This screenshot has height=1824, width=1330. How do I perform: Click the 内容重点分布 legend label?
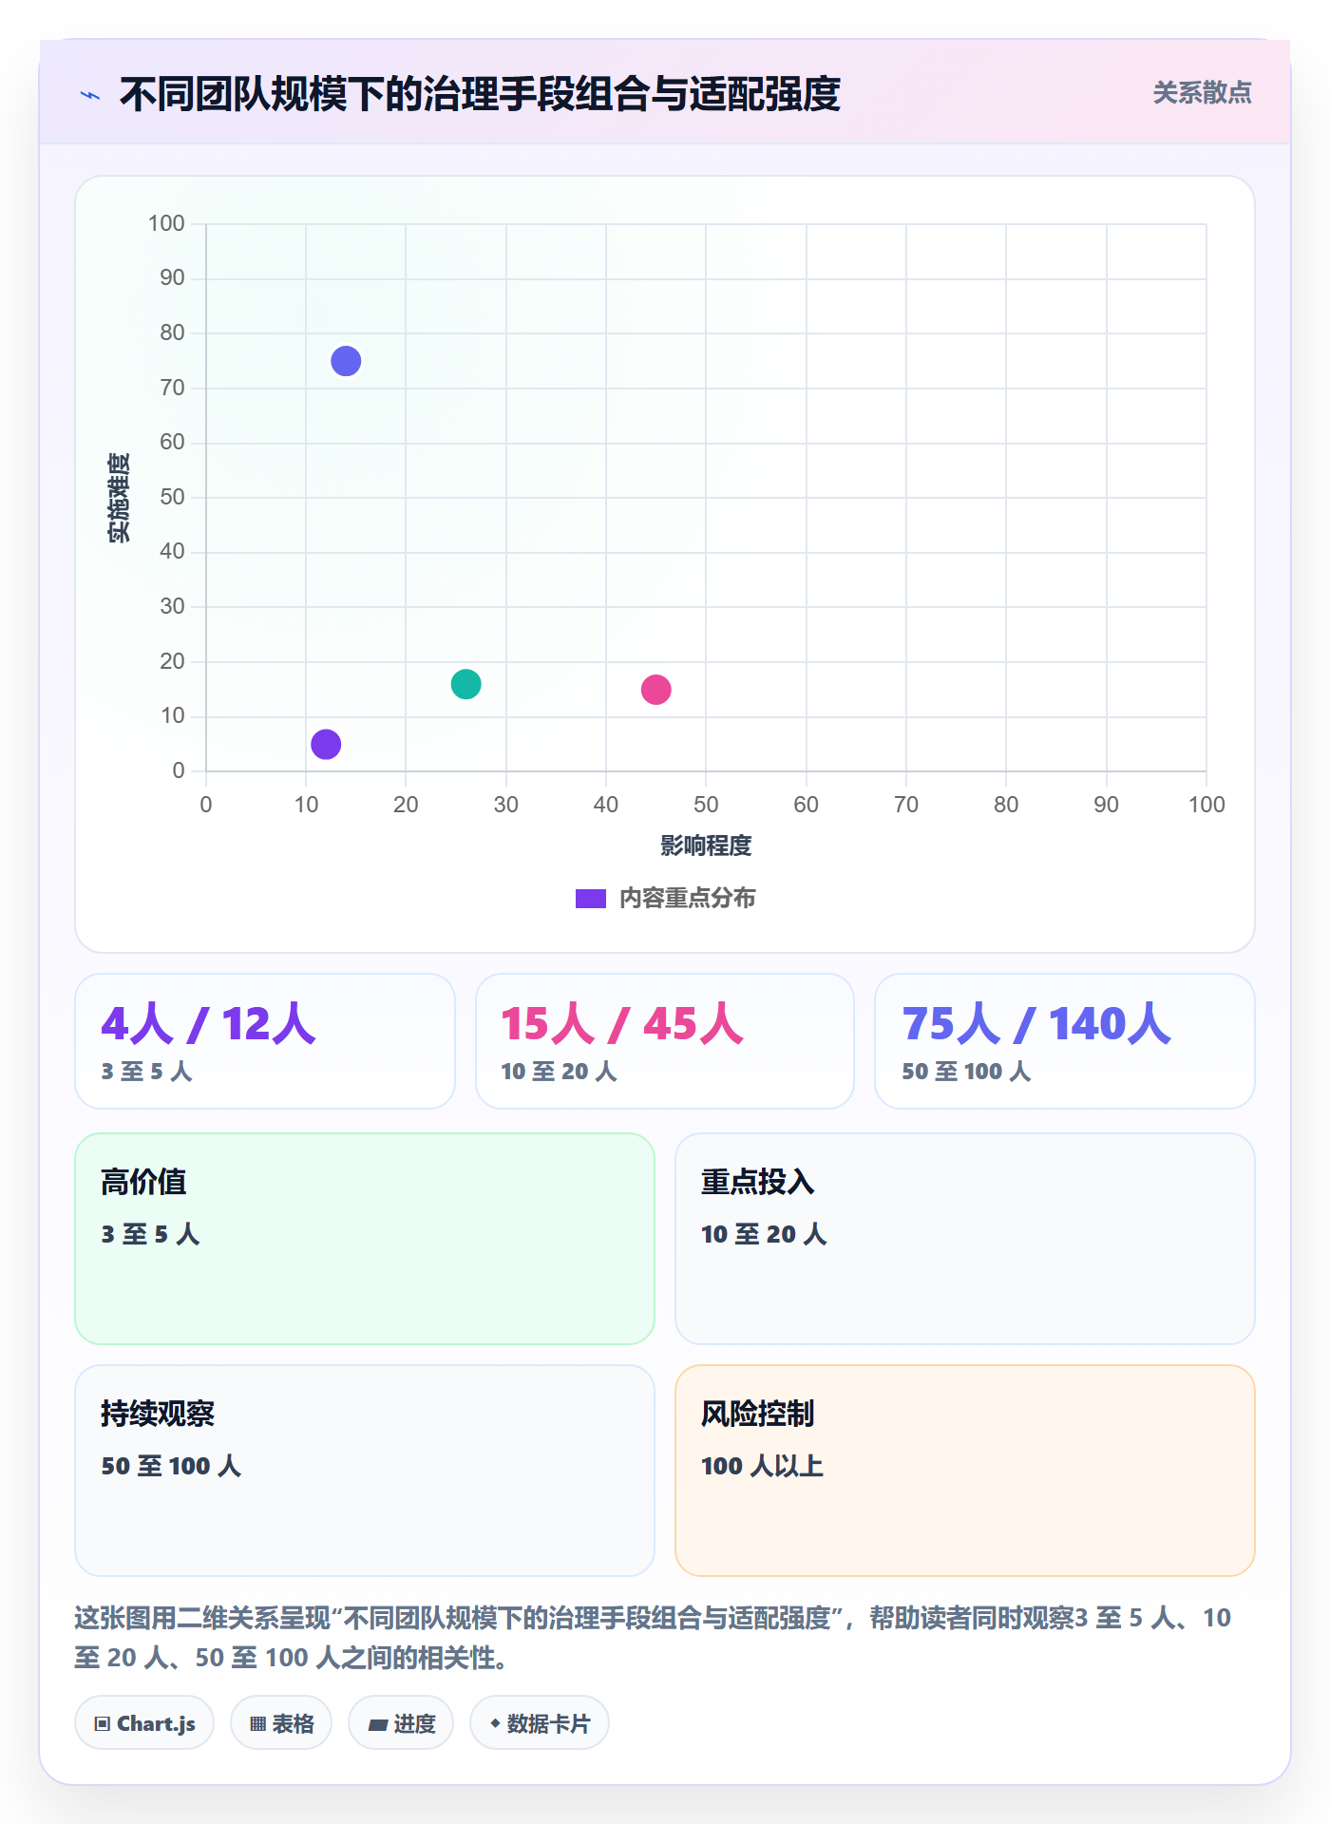687,899
